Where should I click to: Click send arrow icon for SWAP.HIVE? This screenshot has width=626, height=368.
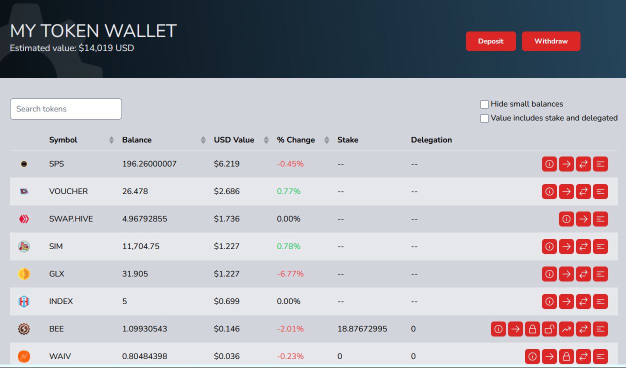coord(583,219)
